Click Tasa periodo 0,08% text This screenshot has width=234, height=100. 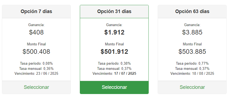[x=36, y=64]
